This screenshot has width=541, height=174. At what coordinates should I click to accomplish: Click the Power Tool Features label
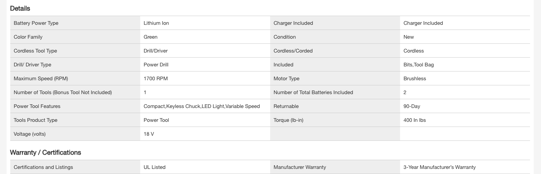[37, 106]
